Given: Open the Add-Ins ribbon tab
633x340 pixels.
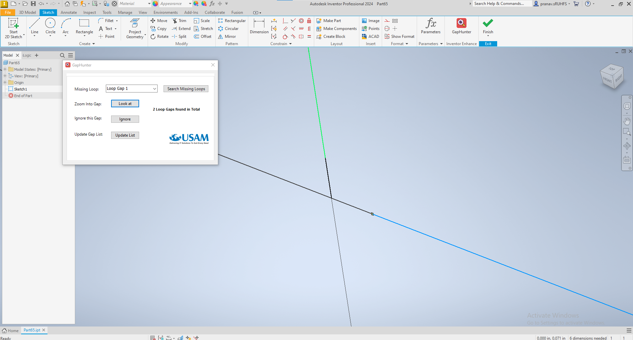Looking at the screenshot, I should click(x=191, y=13).
